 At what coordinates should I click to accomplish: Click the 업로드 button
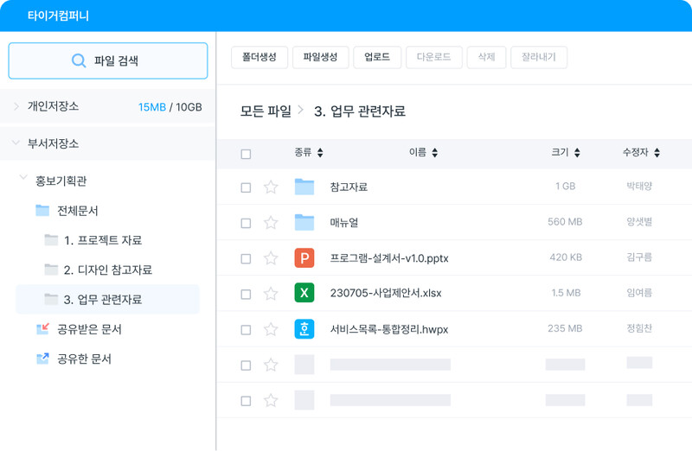pos(377,57)
